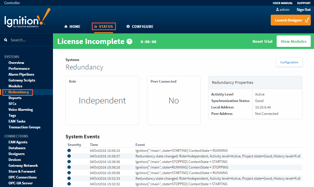
Task: Open the redundancy Configuration button
Action: click(x=289, y=62)
